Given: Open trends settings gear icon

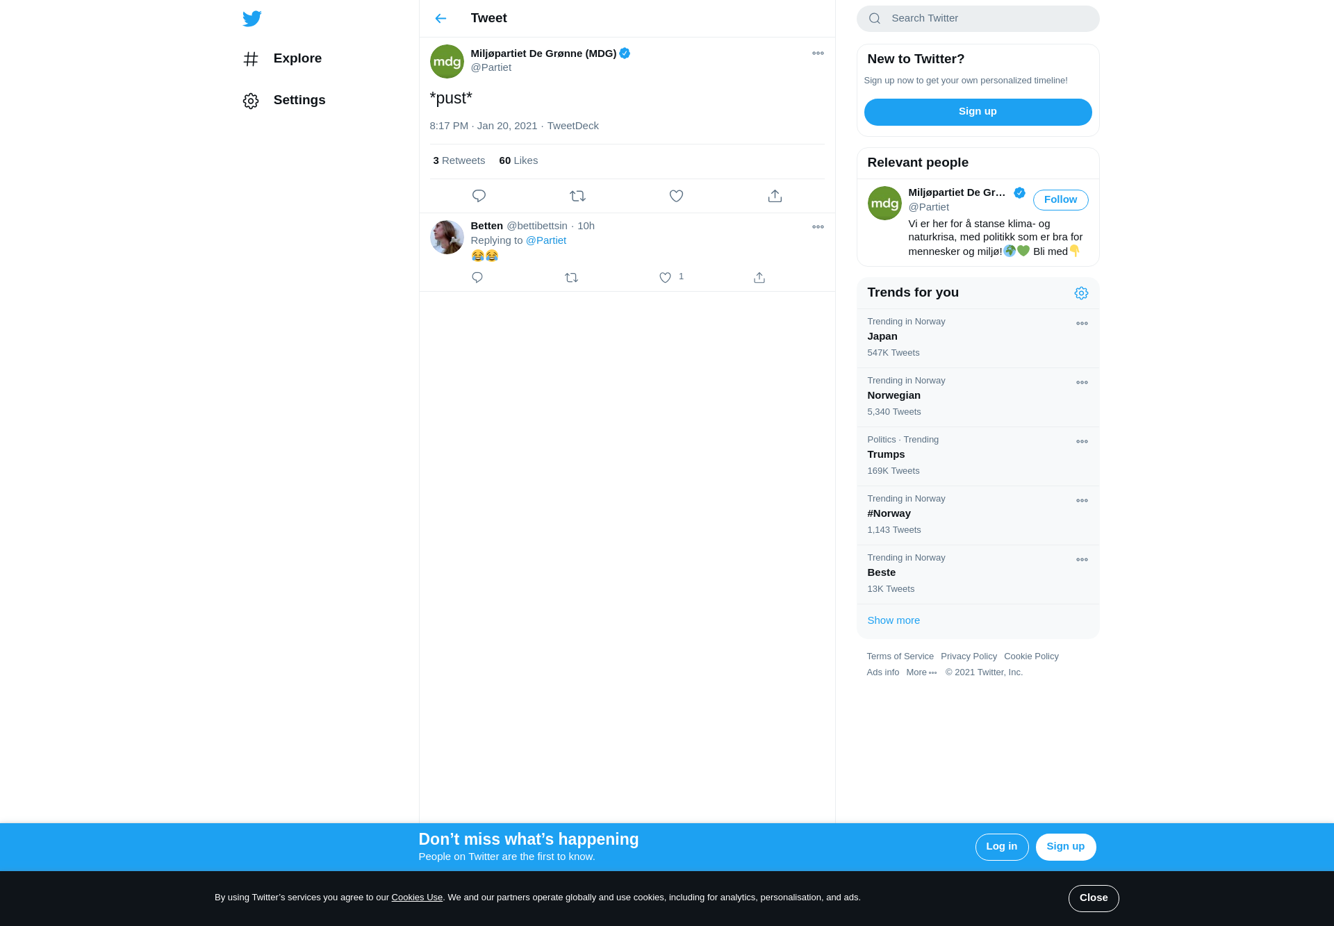Looking at the screenshot, I should (1081, 293).
